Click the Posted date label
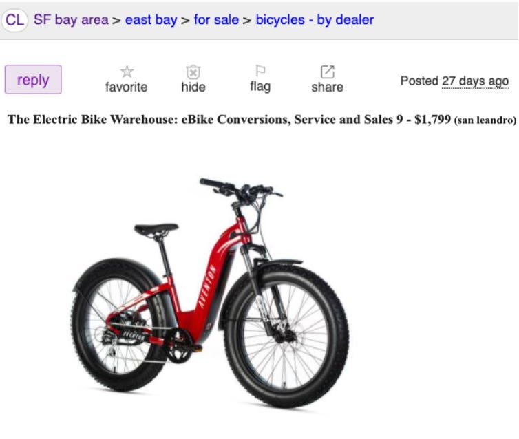 point(419,81)
